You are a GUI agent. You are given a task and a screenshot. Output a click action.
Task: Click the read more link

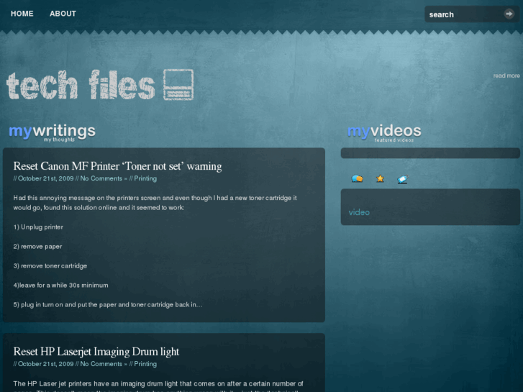506,76
